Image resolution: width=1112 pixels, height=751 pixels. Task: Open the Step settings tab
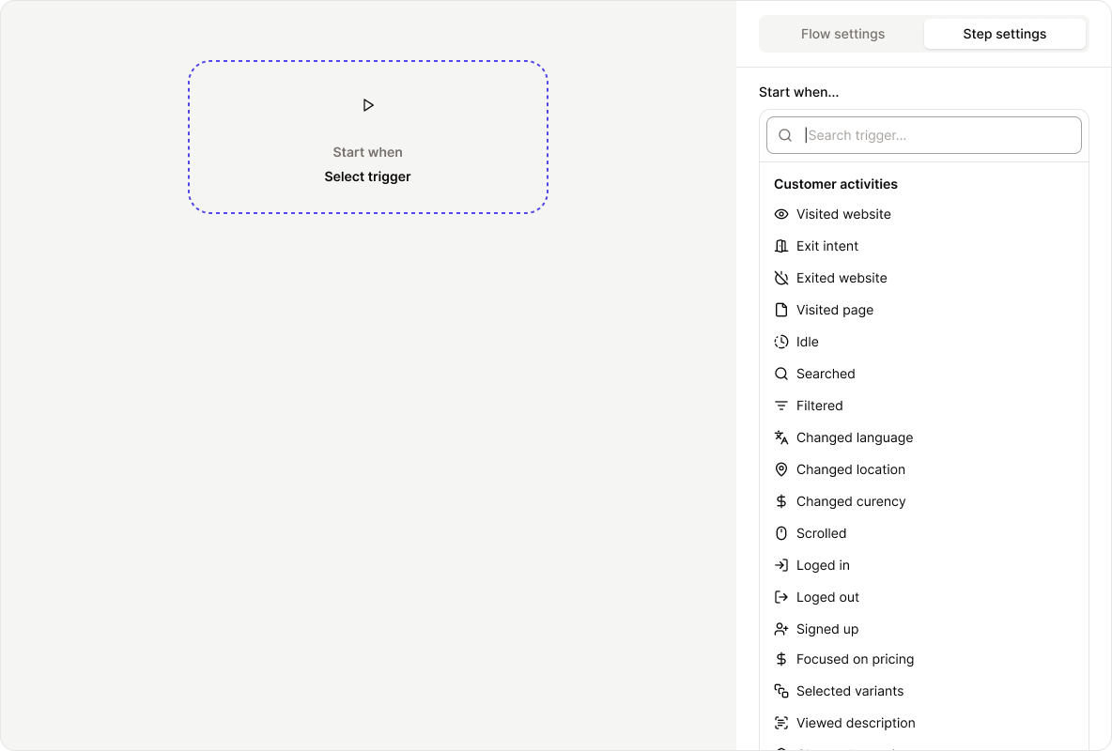pyautogui.click(x=1005, y=34)
